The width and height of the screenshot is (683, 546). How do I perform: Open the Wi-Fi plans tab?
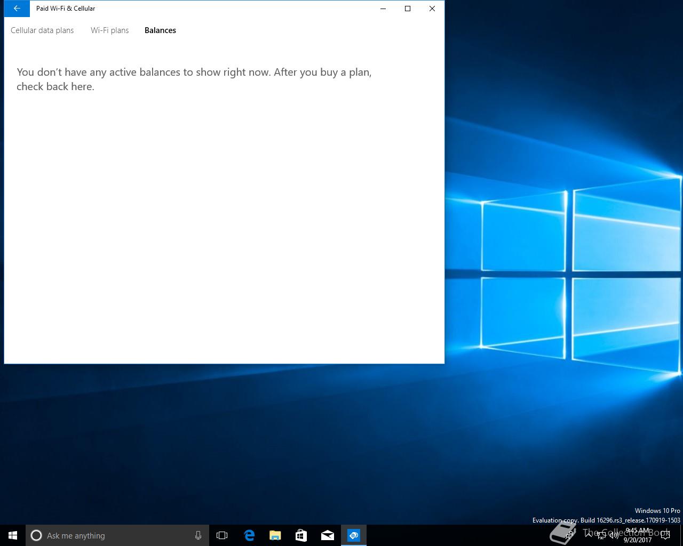109,30
